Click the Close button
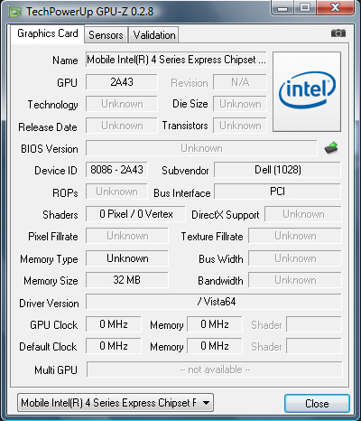This screenshot has width=361, height=421. coord(317,403)
